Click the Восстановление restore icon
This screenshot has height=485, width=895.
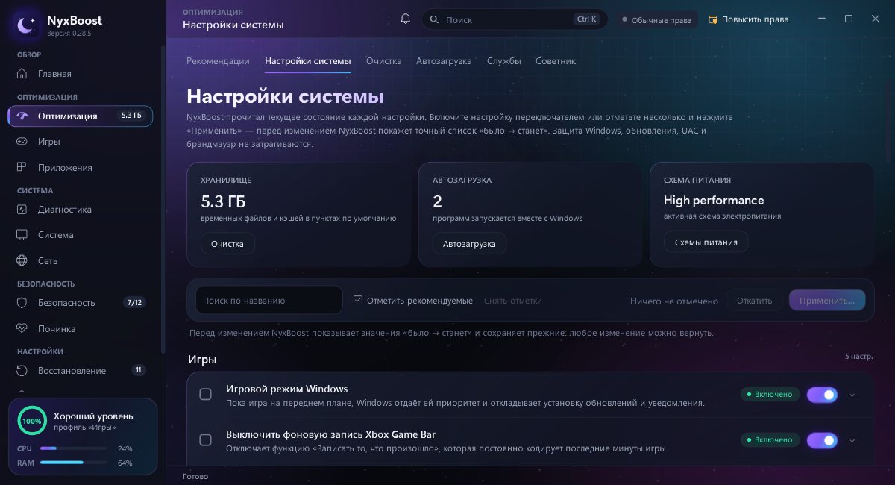coord(22,371)
